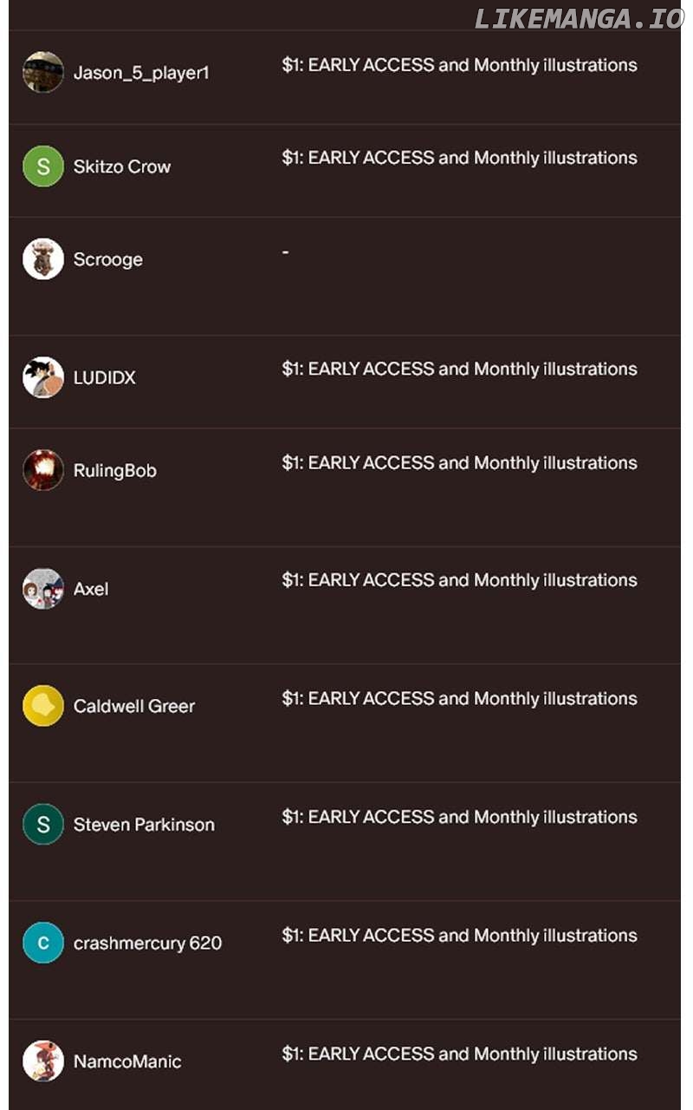693x1110 pixels.
Task: Select LUDIDX's profile avatar
Action: click(x=43, y=377)
